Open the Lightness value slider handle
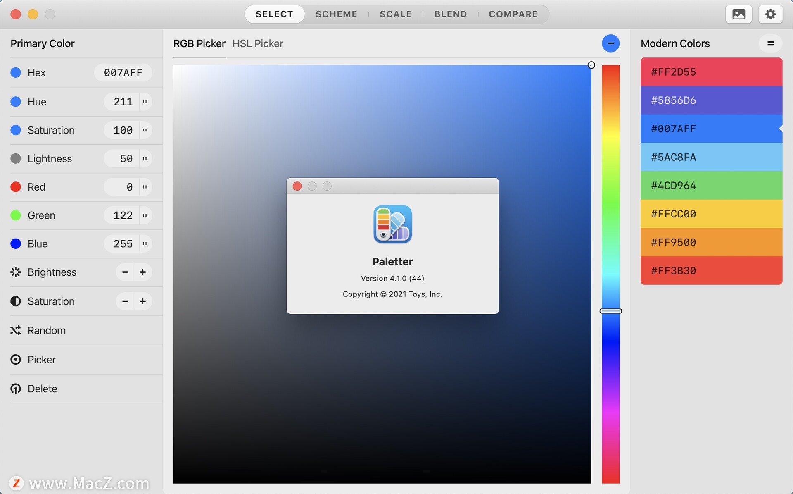 (x=145, y=159)
